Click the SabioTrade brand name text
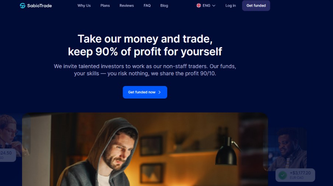Screen dimensions: 333x186 click(39, 6)
